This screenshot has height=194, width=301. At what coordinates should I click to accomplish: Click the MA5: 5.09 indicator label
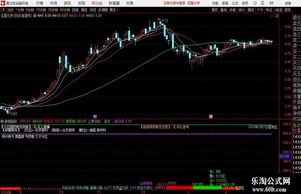[44, 16]
